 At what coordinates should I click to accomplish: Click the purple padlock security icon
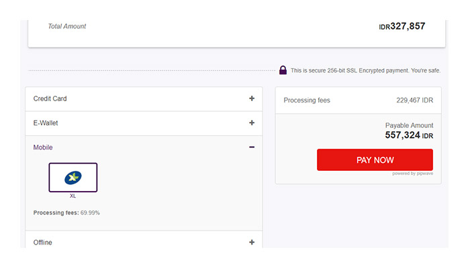[x=283, y=70]
